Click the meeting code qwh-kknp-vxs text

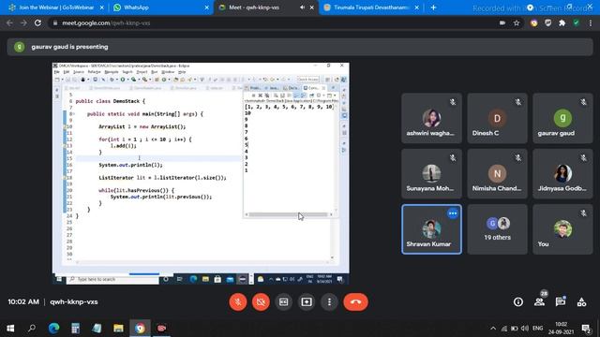click(x=74, y=301)
